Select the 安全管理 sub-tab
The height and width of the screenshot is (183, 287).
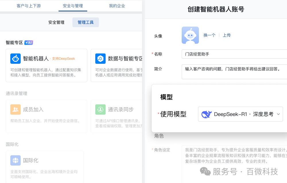(x=56, y=22)
